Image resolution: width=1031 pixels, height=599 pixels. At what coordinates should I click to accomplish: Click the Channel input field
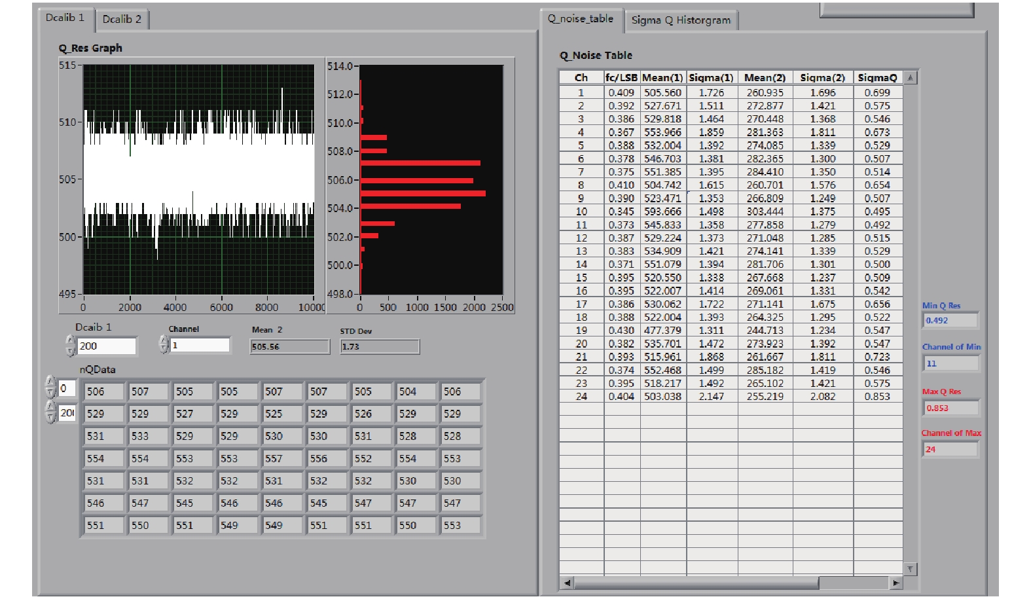(200, 345)
